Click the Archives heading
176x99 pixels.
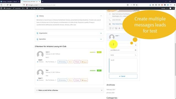(x=111, y=85)
